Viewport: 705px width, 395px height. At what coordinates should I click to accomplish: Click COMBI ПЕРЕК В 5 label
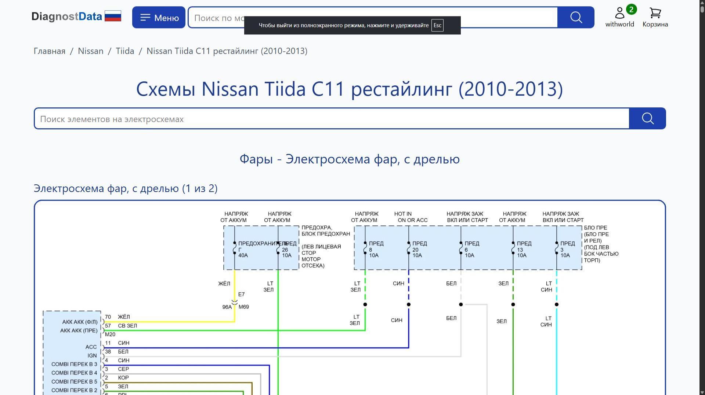pyautogui.click(x=74, y=382)
